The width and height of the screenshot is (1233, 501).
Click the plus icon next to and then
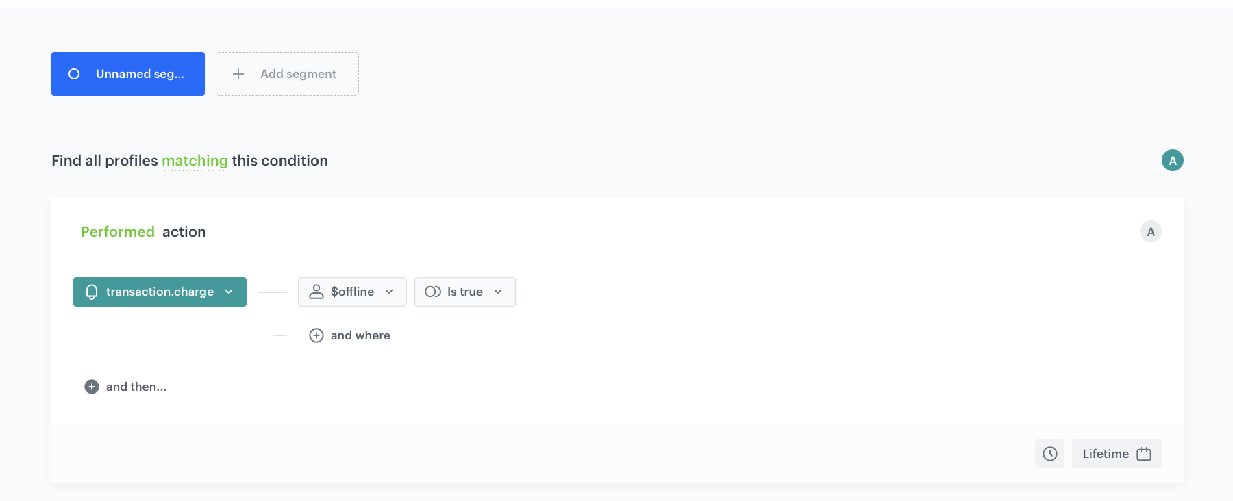(x=92, y=387)
